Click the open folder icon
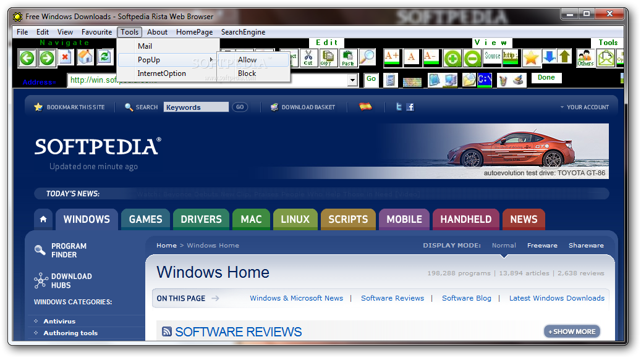This screenshot has width=641, height=358. coord(469,80)
